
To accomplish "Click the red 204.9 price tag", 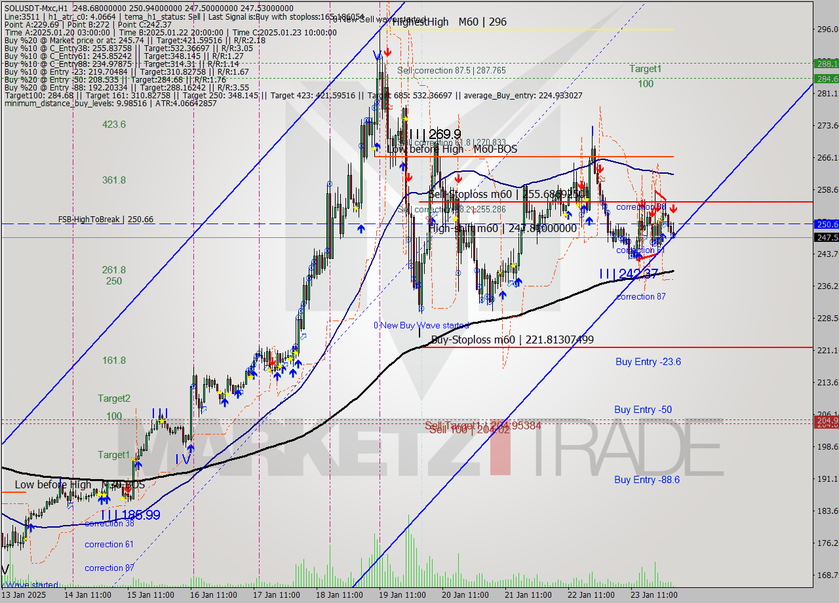I will [826, 420].
